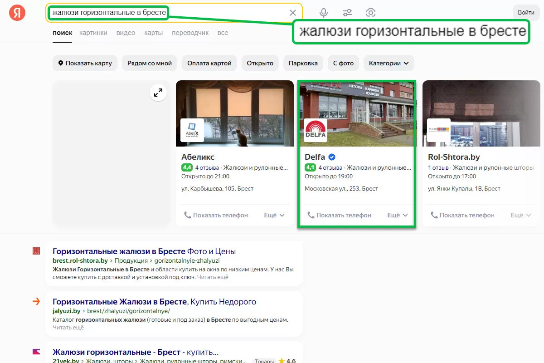The height and width of the screenshot is (363, 544).
Task: Click the AbeliX logo thumbnail
Action: point(192,131)
